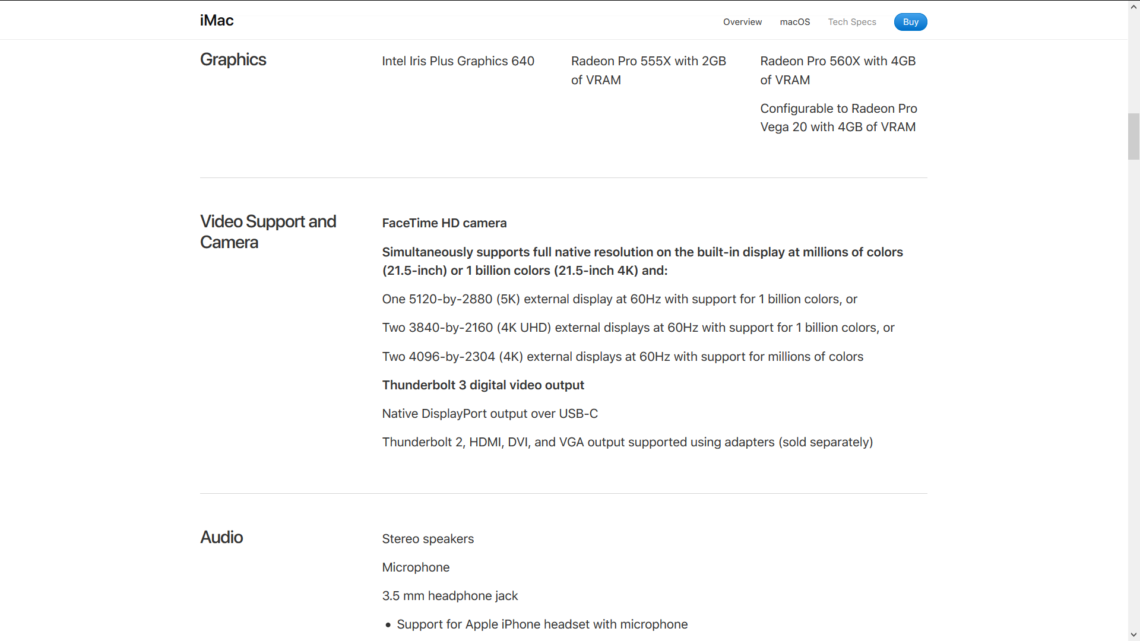1140x641 pixels.
Task: Click the 'Microphone' text
Action: point(416,567)
